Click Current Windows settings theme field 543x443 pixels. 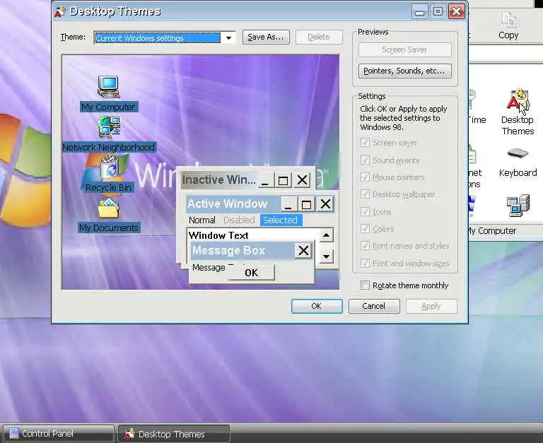158,38
